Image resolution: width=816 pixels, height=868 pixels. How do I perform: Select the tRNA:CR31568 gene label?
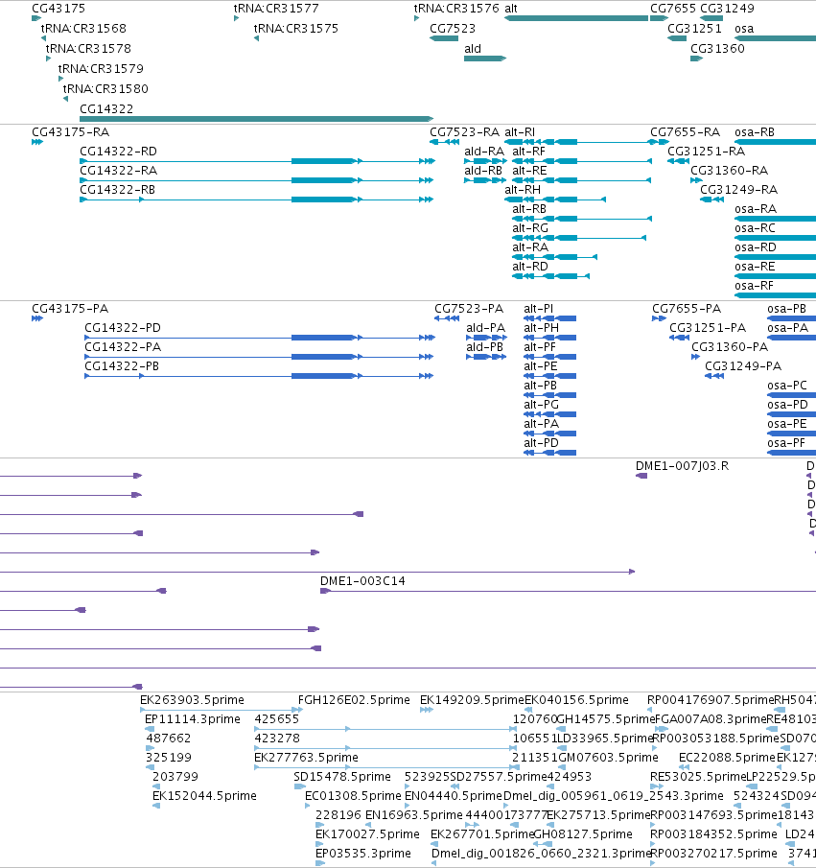pos(83,28)
